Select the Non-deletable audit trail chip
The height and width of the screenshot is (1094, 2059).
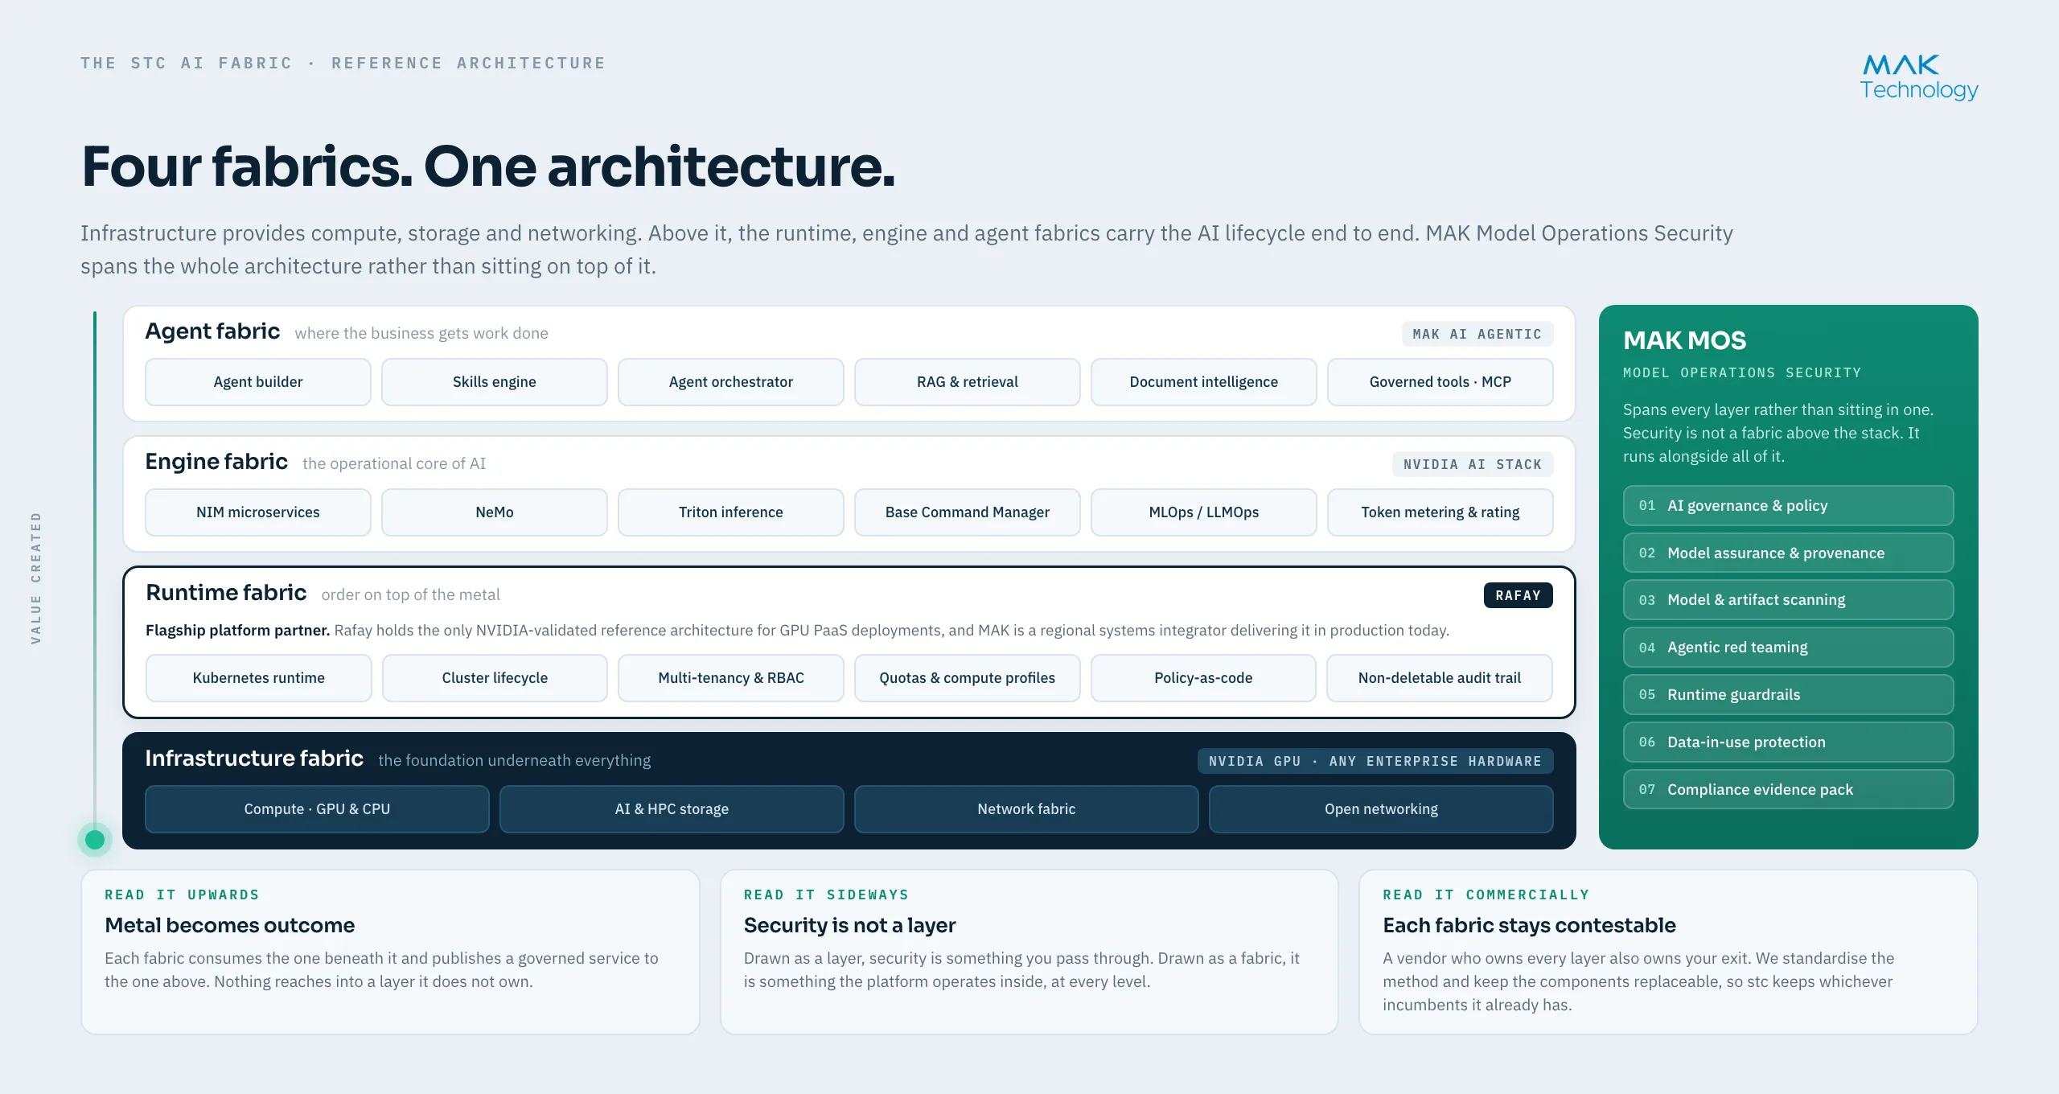point(1440,678)
